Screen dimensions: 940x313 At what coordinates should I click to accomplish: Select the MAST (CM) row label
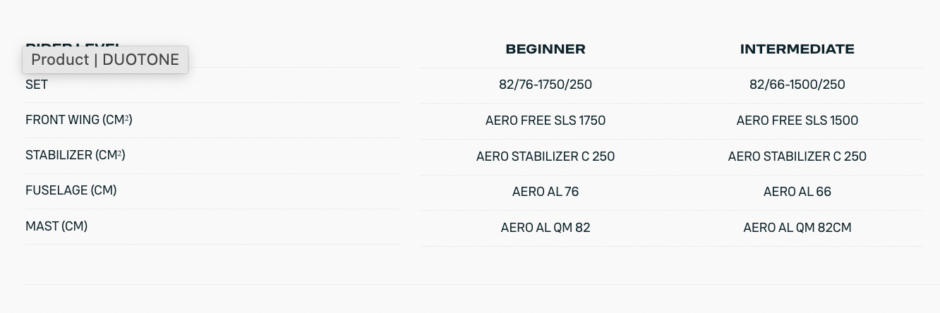56,226
